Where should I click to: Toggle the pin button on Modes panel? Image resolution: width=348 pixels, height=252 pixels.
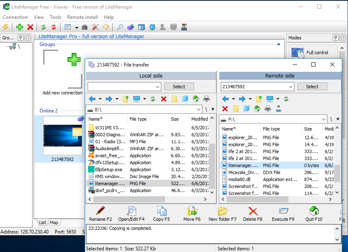click(335, 38)
